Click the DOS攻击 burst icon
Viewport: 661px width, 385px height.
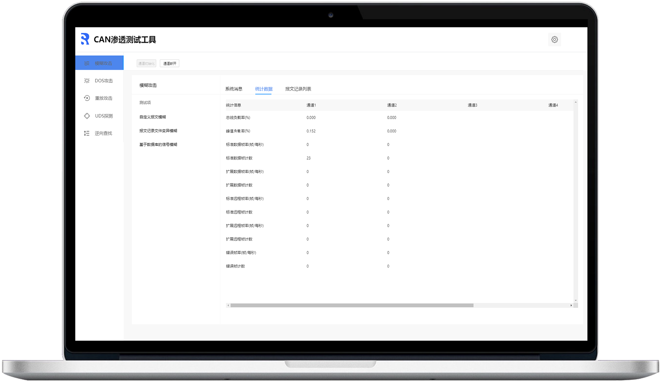point(87,81)
